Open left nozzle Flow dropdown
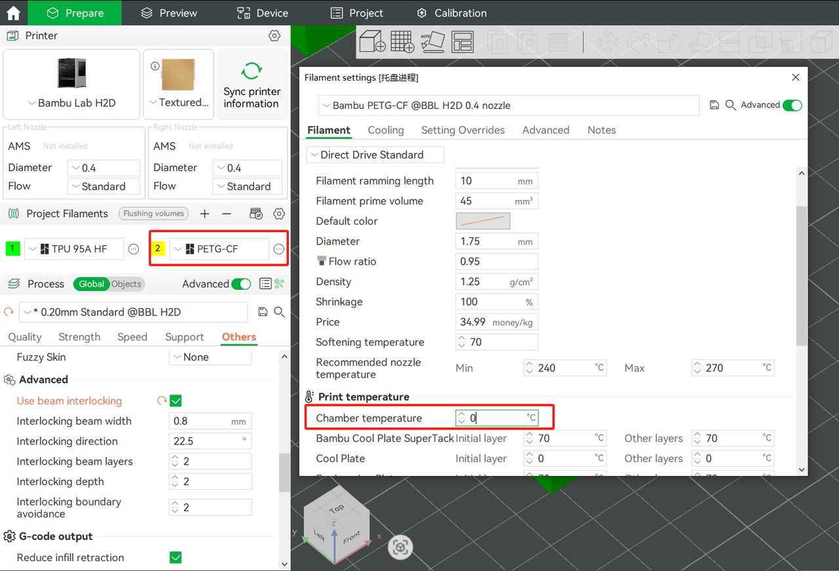The image size is (839, 571). coord(104,186)
